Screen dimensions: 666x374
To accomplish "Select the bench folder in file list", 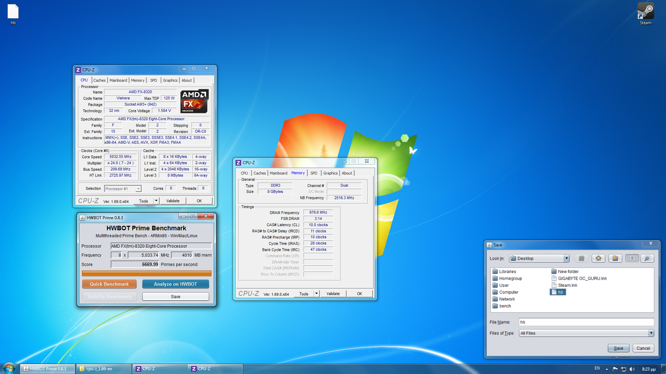I will coord(502,306).
